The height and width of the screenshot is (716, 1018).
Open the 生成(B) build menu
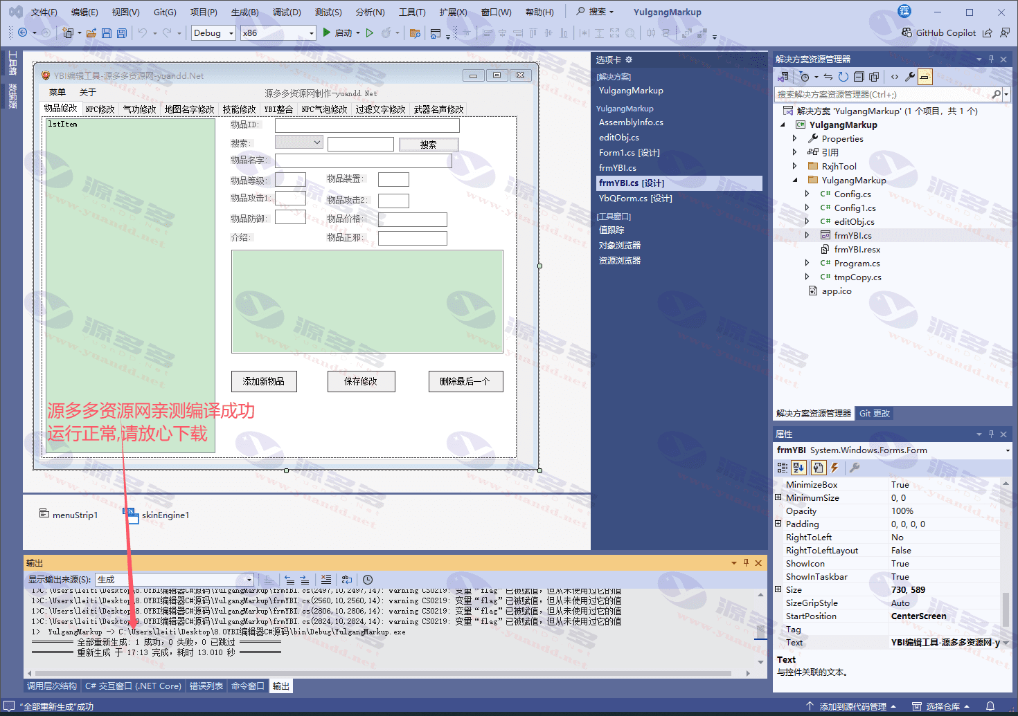tap(244, 12)
